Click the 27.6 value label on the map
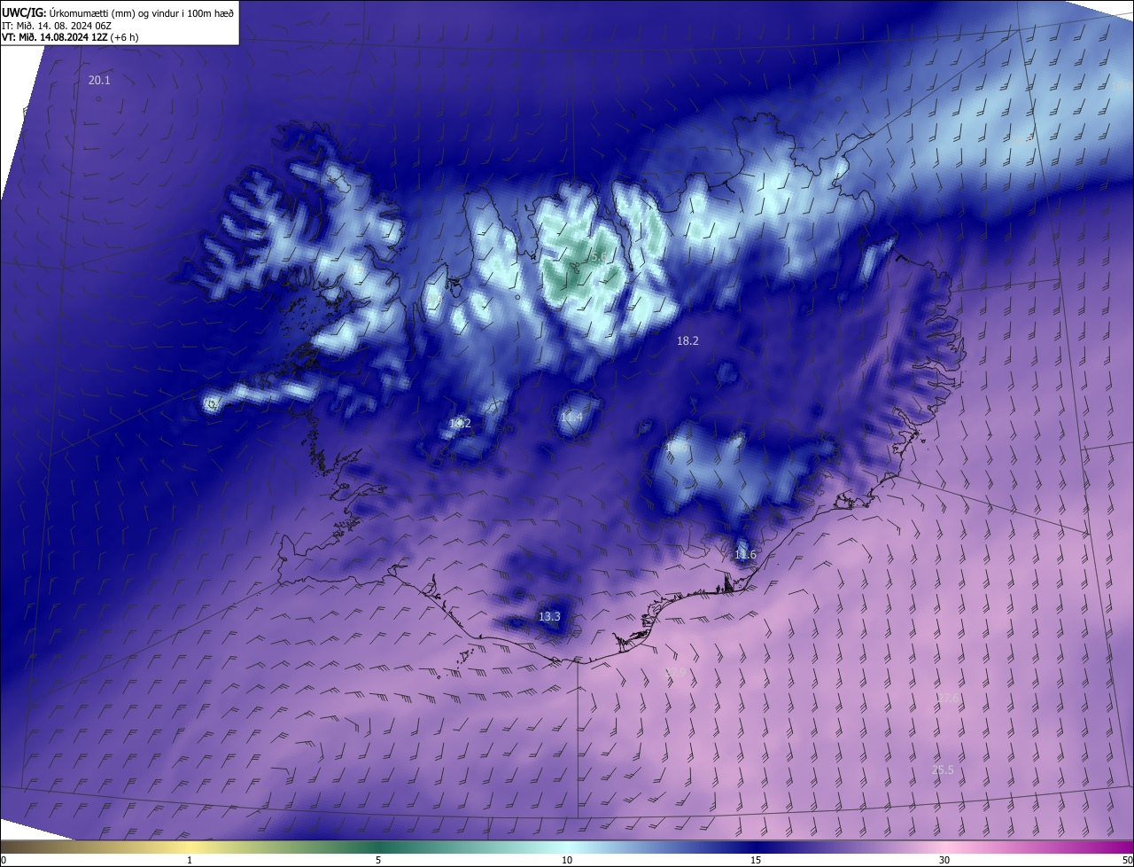The width and height of the screenshot is (1134, 867). 947,699
